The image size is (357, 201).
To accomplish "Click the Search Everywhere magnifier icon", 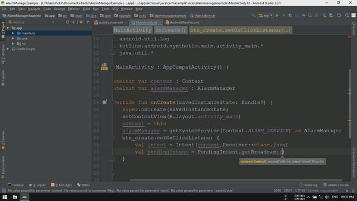I will point(347,16).
